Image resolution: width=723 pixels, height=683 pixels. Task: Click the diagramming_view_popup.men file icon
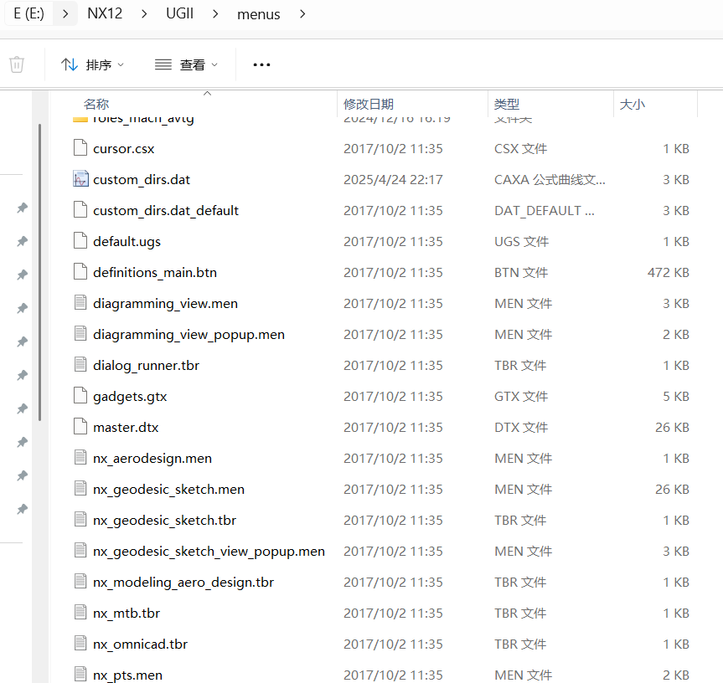[80, 333]
